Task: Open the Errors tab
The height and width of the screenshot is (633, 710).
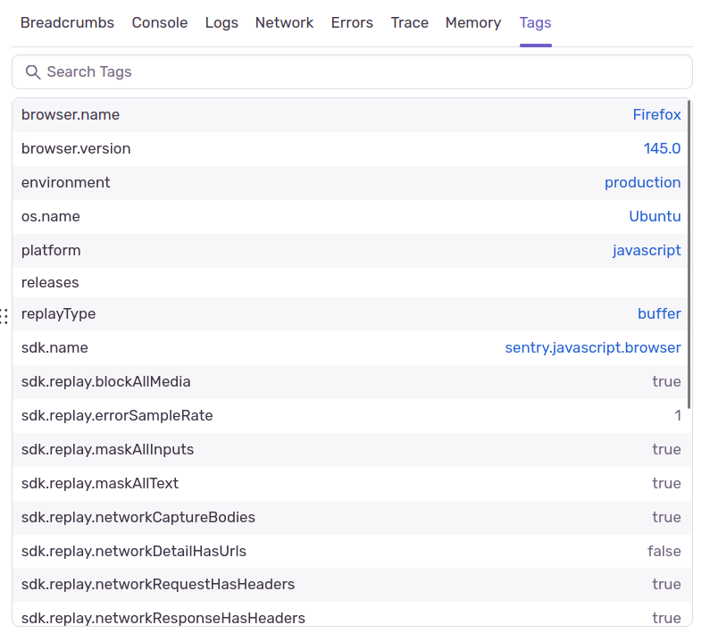Action: (352, 23)
